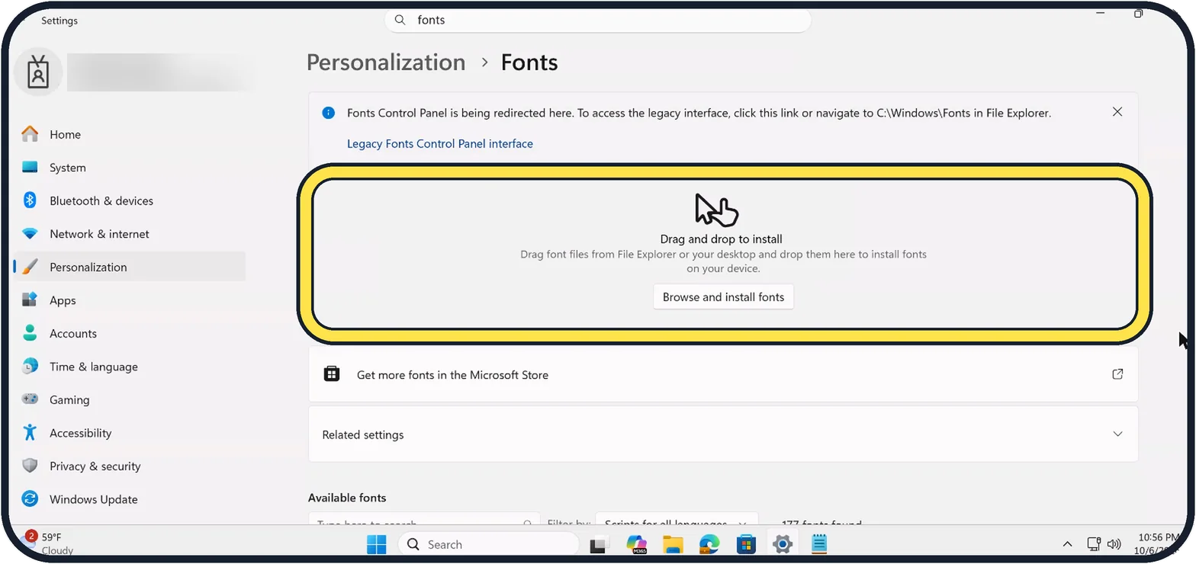Click the Settings search box containing "fonts"

tap(598, 21)
